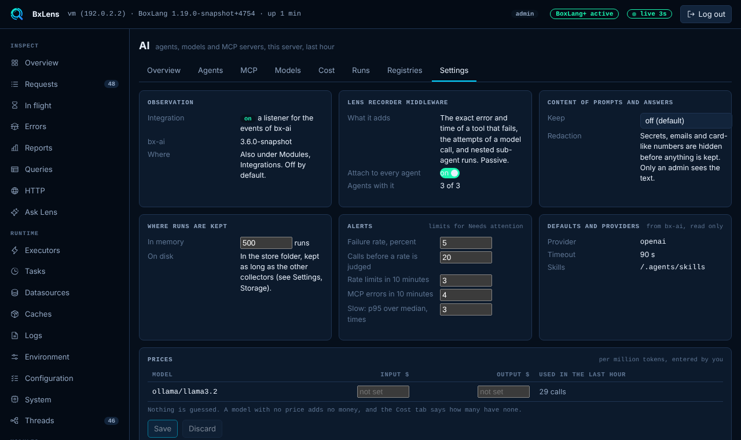Save the price settings
Viewport: 741px width, 440px height.
(x=163, y=428)
